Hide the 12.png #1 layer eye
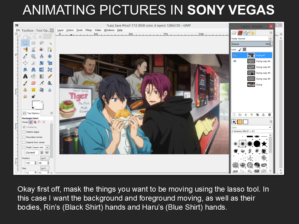 coord(235,55)
